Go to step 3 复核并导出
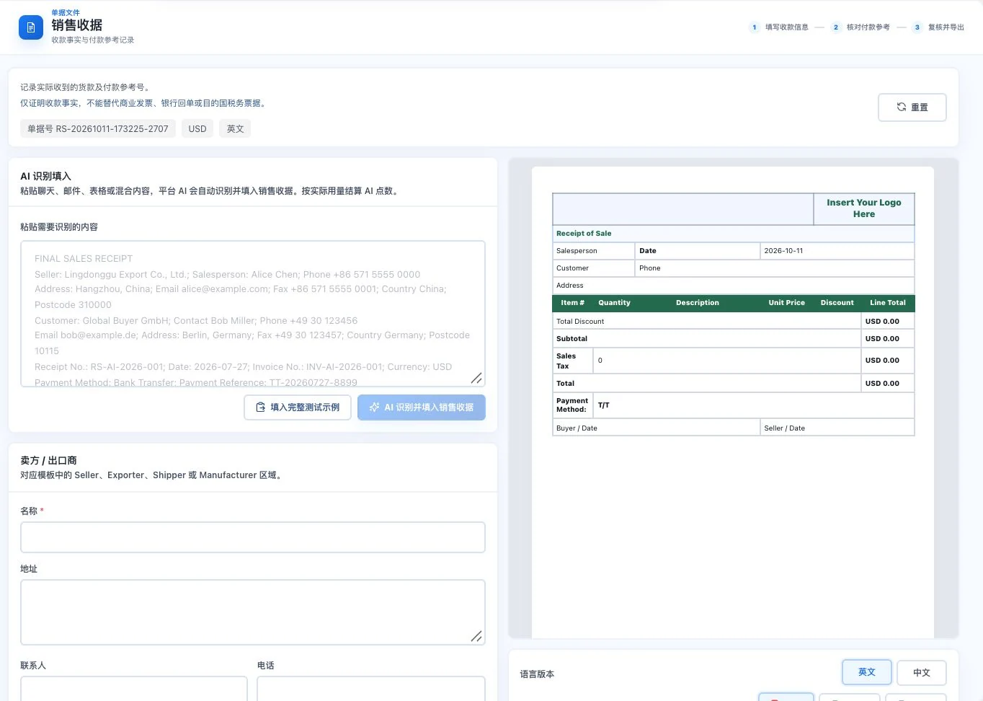Image resolution: width=983 pixels, height=701 pixels. click(938, 27)
